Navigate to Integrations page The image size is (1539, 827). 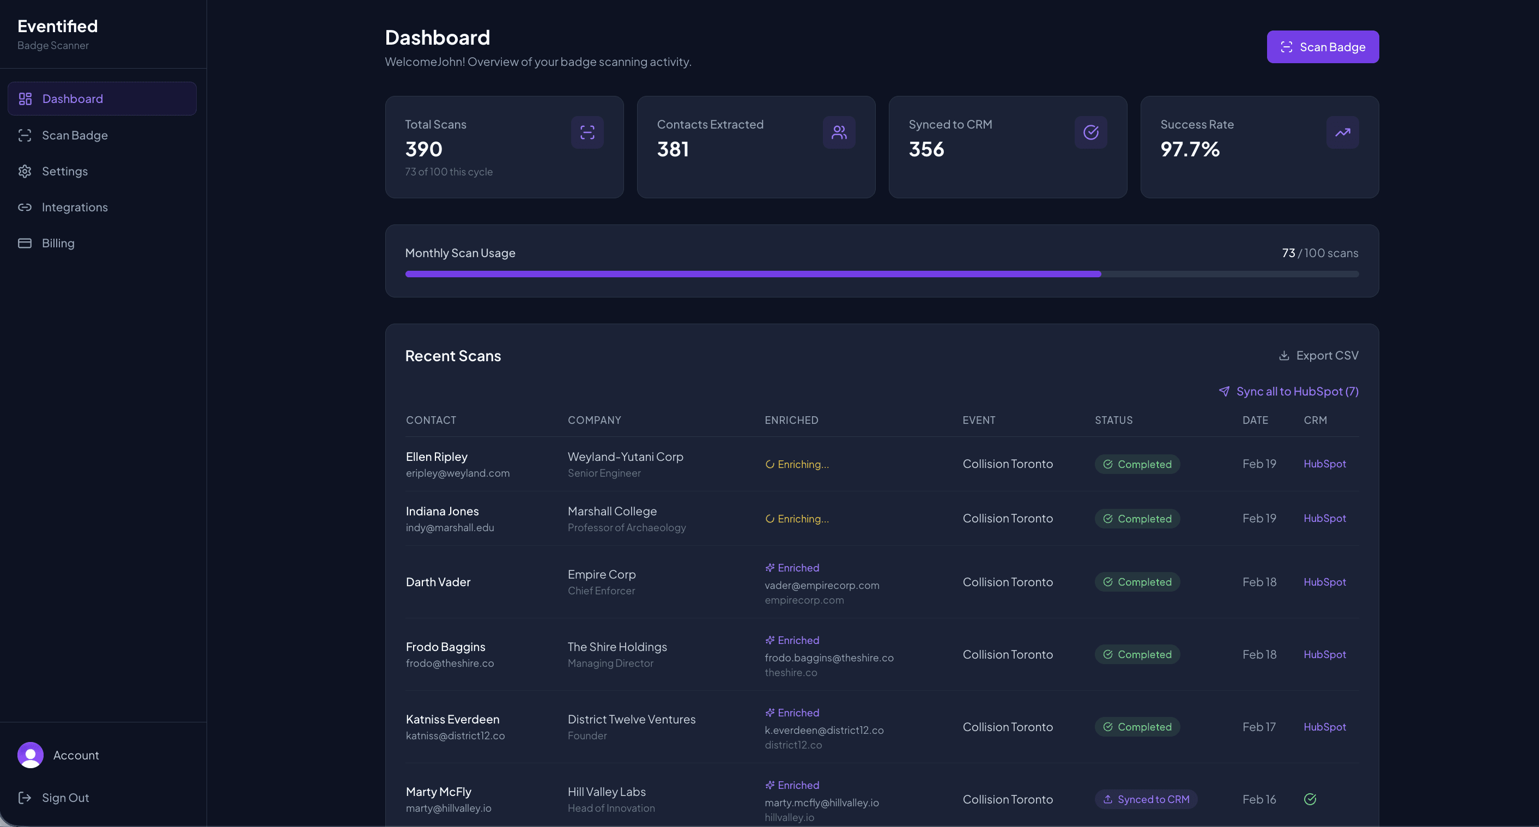tap(75, 207)
